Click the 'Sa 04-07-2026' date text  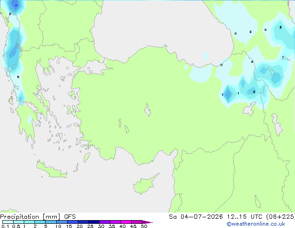pos(196,217)
